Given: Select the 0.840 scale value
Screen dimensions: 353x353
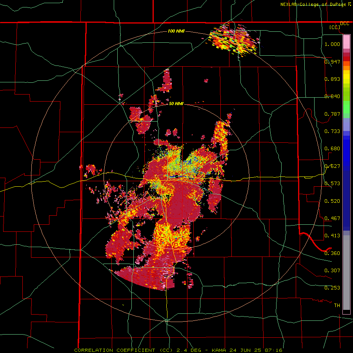Looking at the screenshot, I should coord(332,96).
